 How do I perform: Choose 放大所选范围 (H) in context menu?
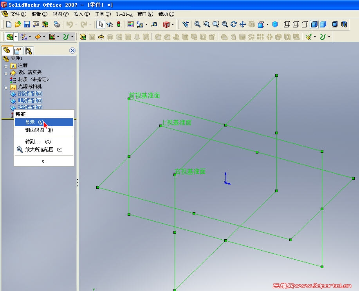pos(44,150)
